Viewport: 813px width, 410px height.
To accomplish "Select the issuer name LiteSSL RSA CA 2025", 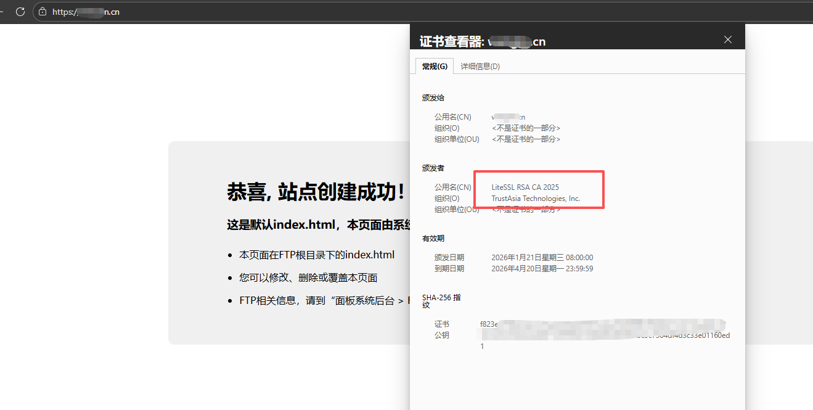I will [525, 187].
